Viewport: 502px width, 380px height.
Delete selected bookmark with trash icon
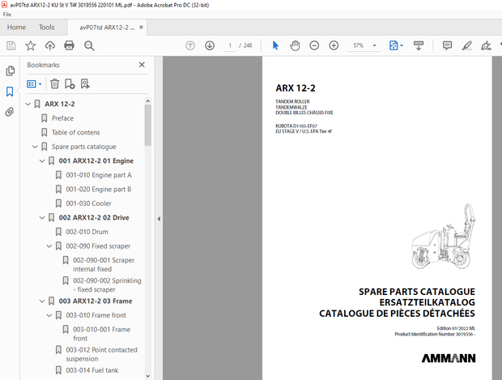pos(54,83)
